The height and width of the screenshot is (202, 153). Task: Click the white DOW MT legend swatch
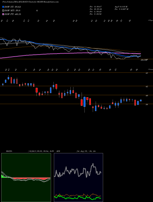point(3,11)
